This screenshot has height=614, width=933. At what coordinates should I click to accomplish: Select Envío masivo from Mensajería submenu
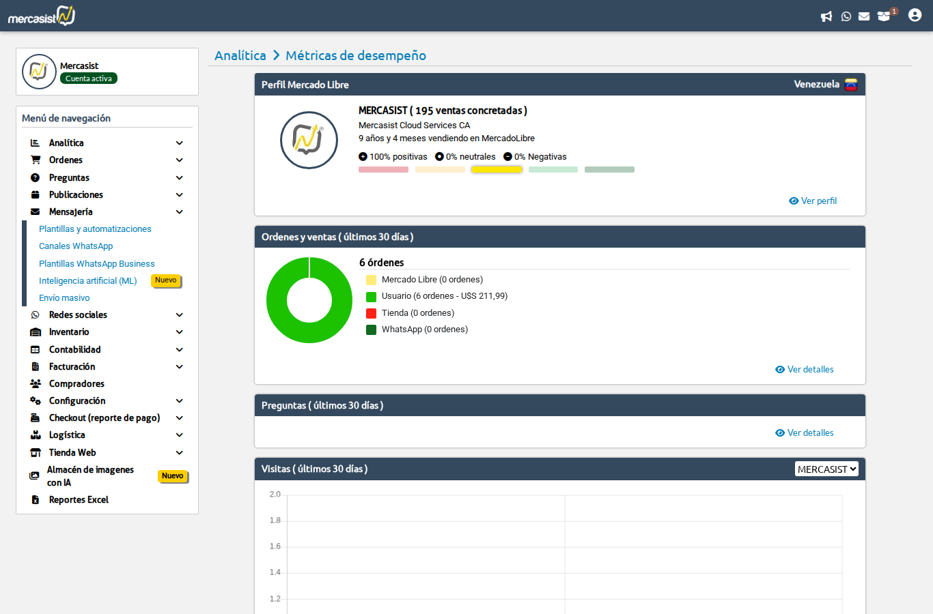tap(64, 298)
